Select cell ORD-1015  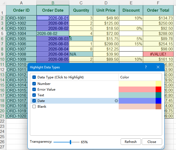coord(17,90)
